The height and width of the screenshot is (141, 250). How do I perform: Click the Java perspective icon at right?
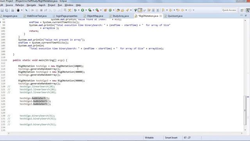(x=248, y=10)
